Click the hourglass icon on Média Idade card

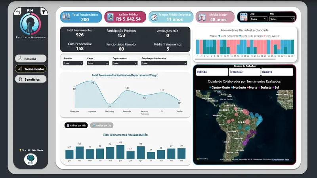(202, 17)
